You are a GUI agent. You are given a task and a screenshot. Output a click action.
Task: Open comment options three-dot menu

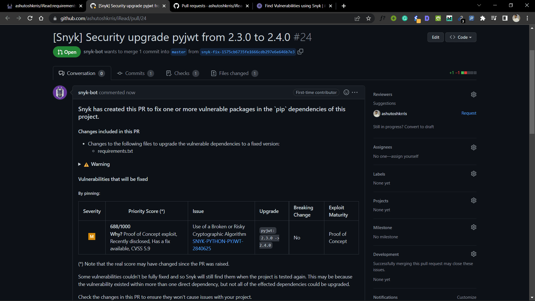(355, 92)
